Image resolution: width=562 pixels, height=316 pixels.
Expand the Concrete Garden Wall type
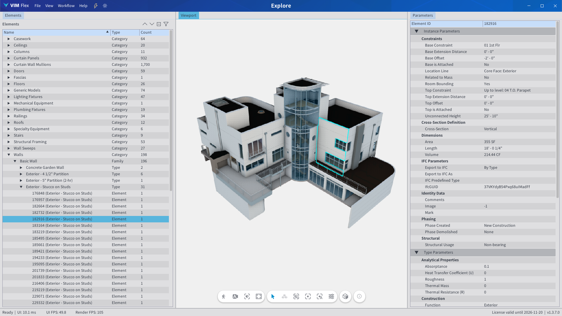(x=21, y=167)
